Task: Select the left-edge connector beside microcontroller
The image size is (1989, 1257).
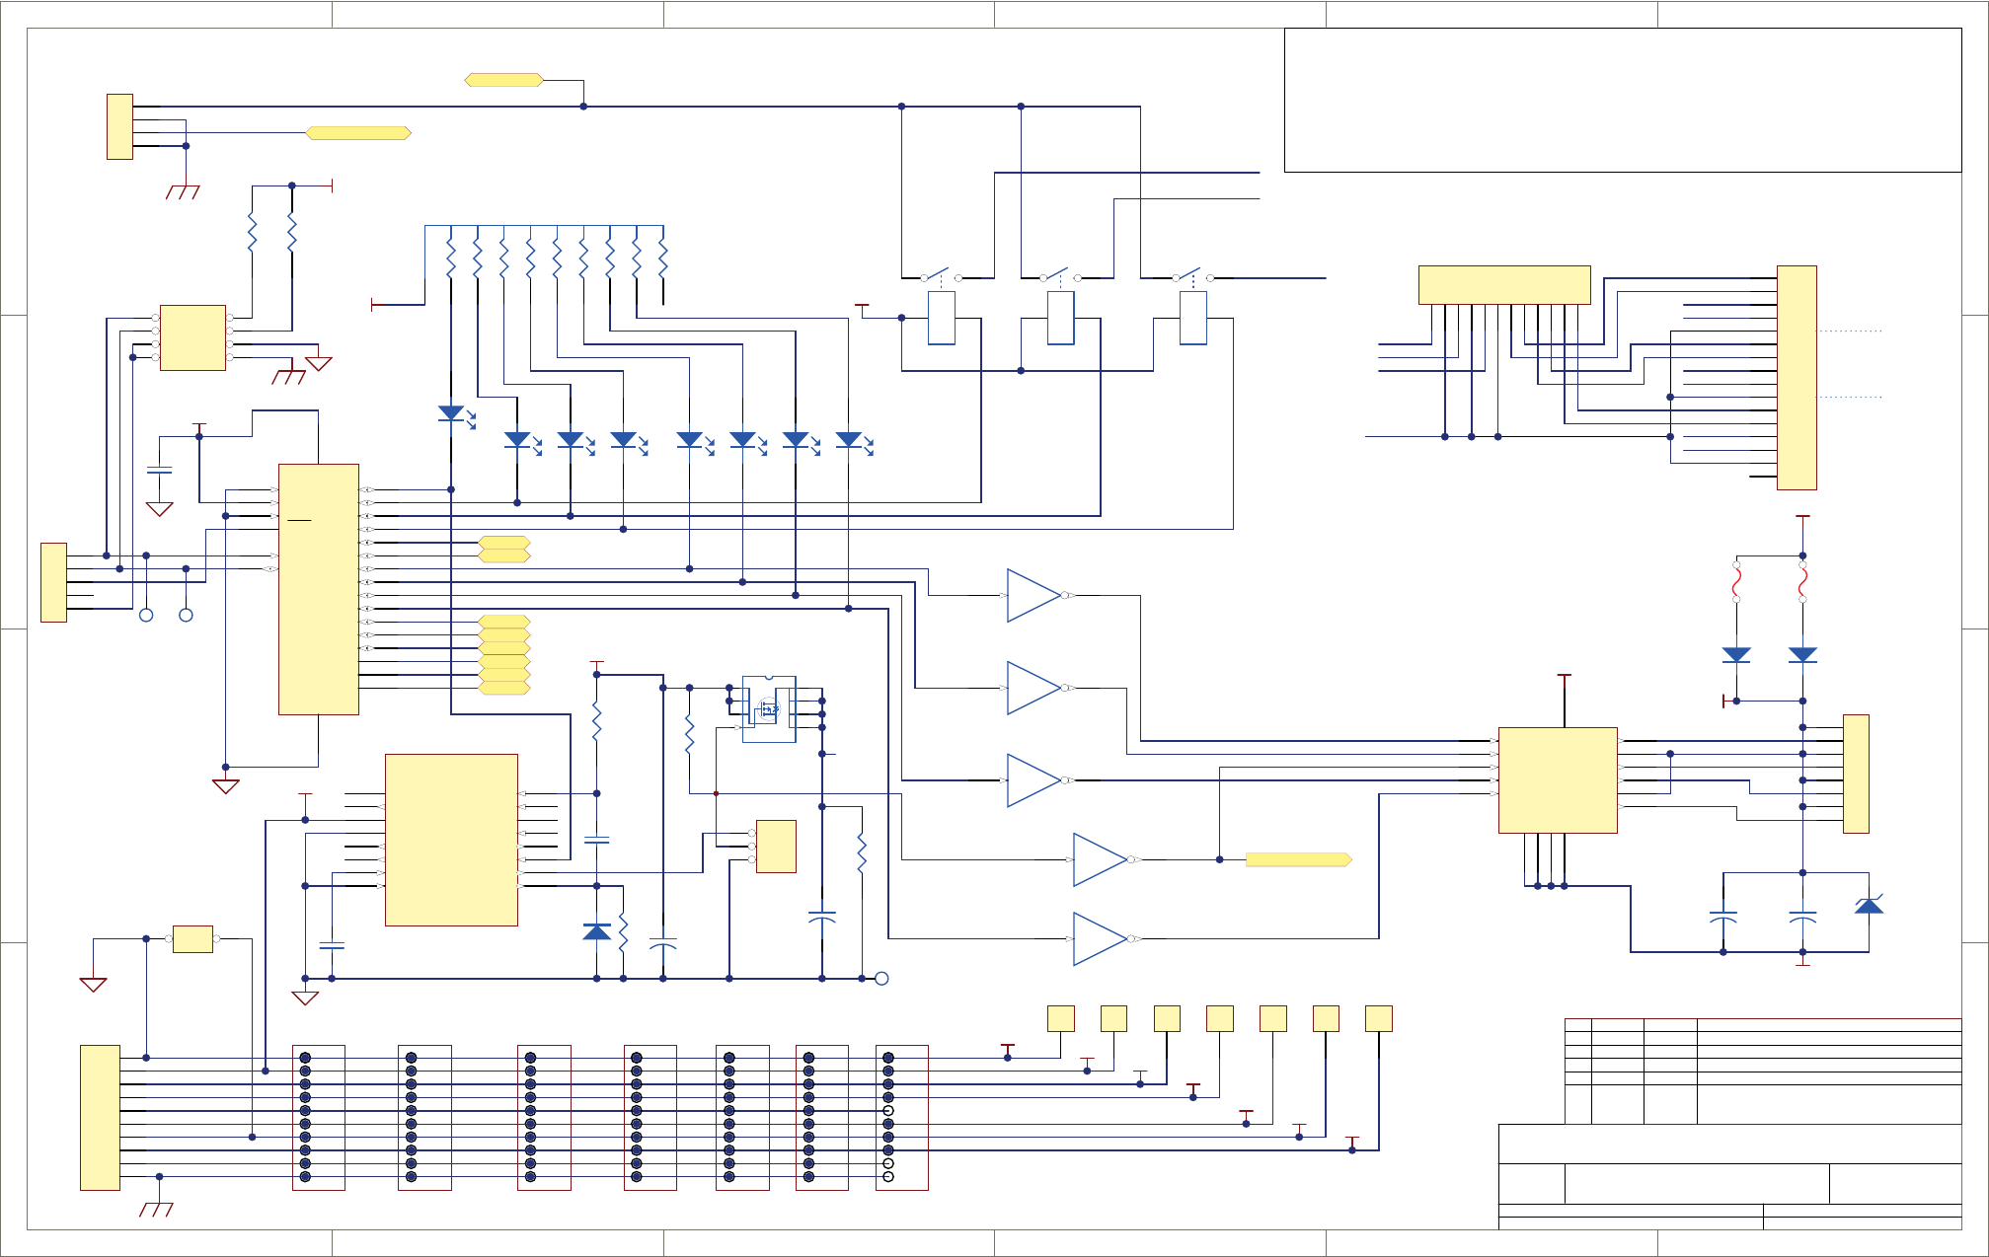Action: [53, 582]
